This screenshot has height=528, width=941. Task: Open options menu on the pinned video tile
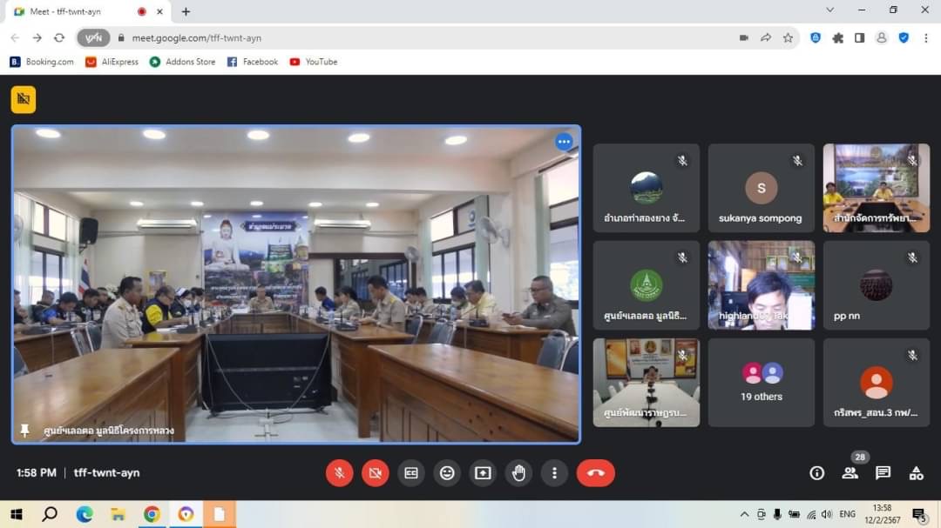(564, 142)
